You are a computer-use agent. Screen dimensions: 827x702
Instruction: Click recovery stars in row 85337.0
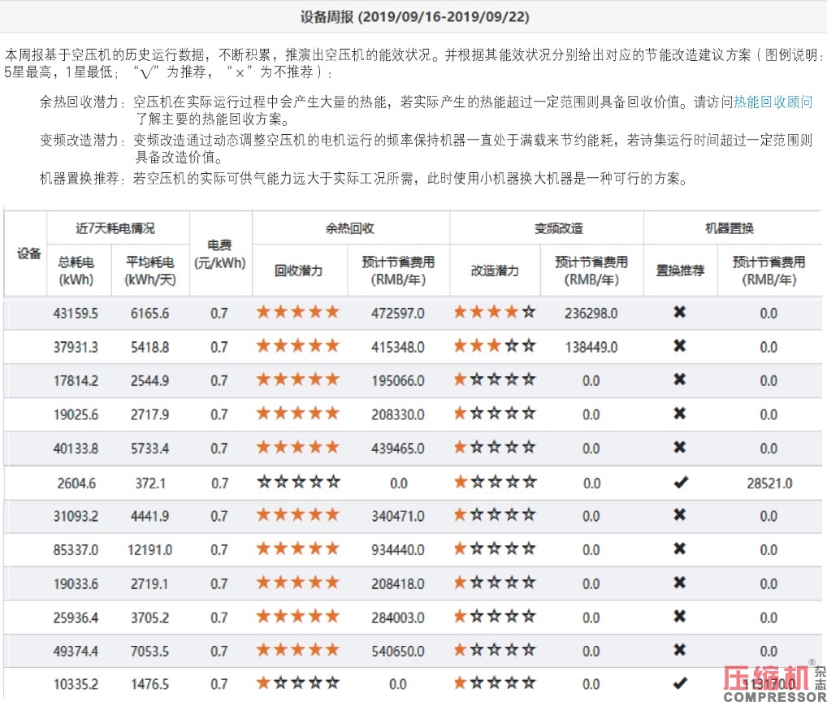tap(298, 549)
